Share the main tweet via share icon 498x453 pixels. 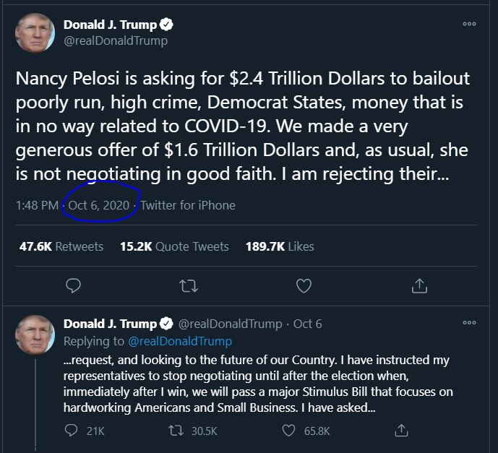(419, 286)
